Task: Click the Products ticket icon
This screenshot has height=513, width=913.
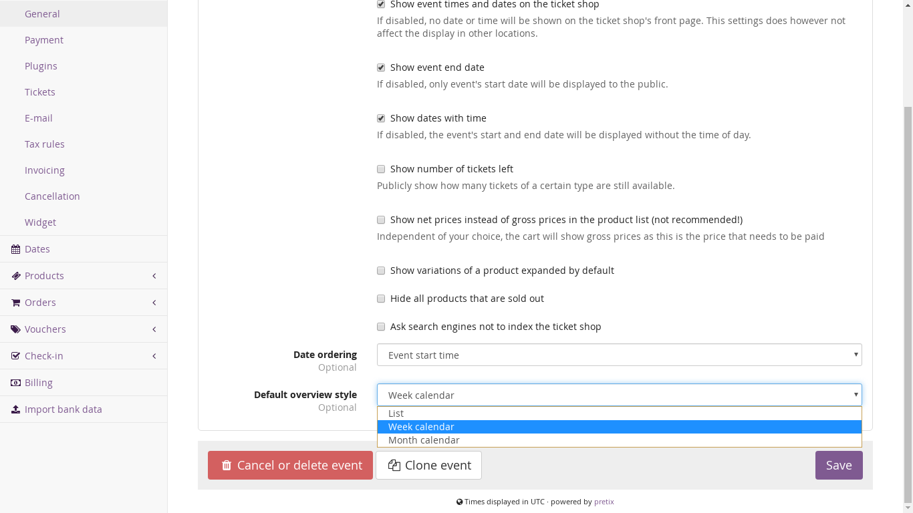Action: pos(16,276)
